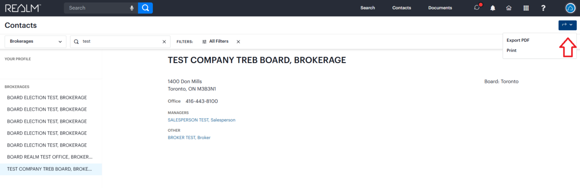Clear the 'test' search text

pyautogui.click(x=164, y=42)
